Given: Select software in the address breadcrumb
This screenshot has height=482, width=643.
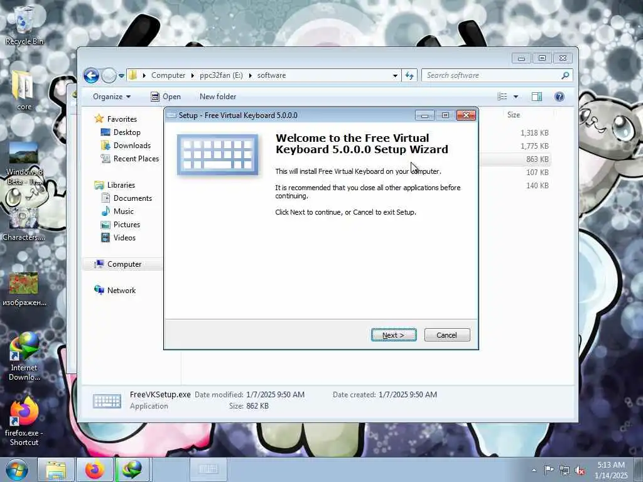Looking at the screenshot, I should (x=271, y=75).
